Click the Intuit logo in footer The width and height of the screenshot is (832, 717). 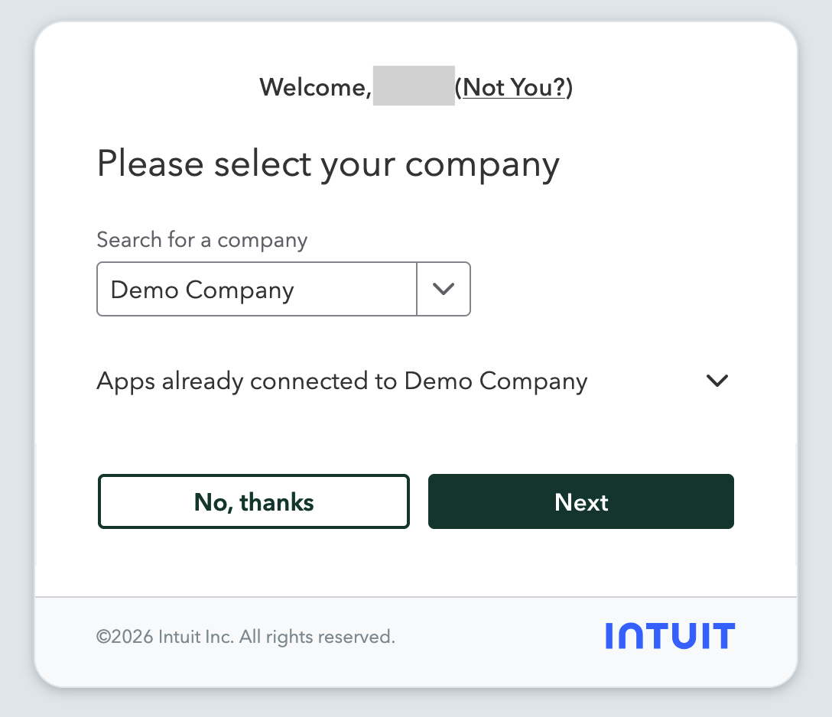pyautogui.click(x=670, y=635)
